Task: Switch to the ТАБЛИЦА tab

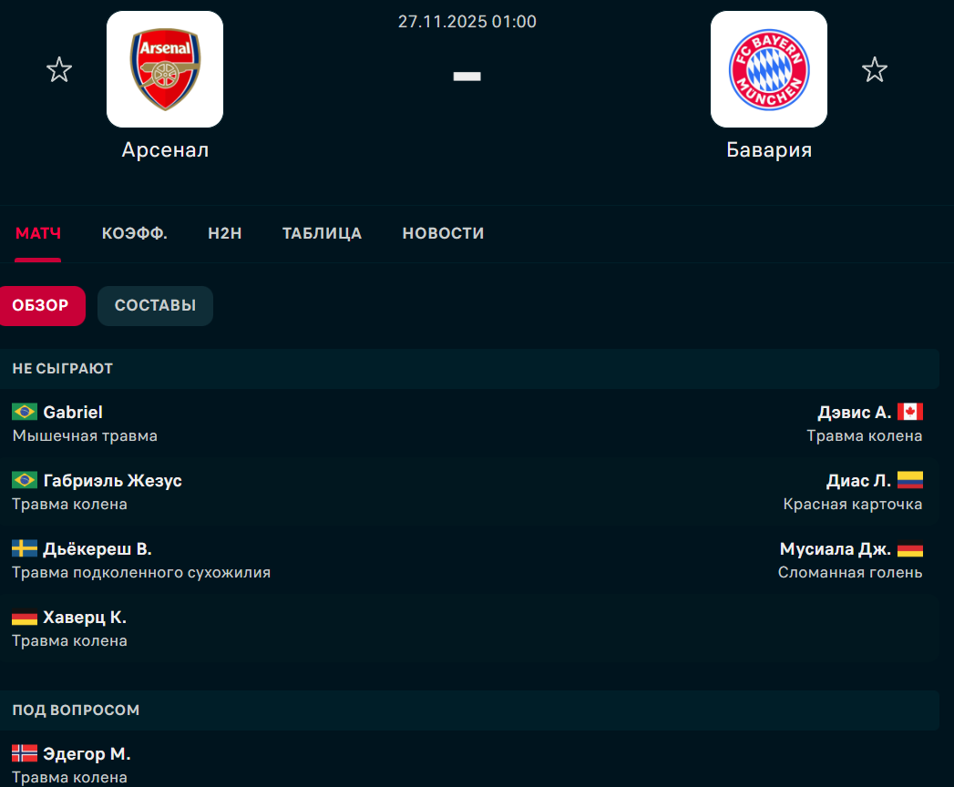Action: click(322, 233)
